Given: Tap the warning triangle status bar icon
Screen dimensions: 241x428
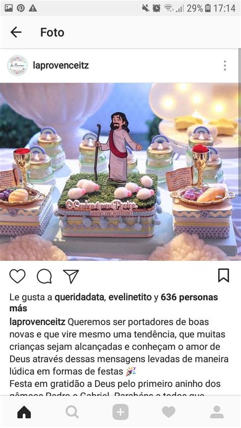Looking at the screenshot, I should pos(33,8).
